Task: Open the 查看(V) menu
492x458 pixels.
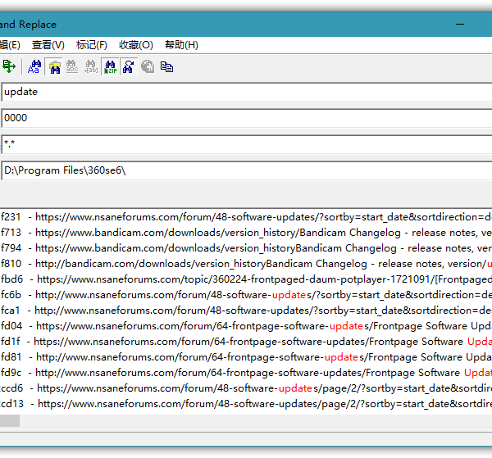Action: pyautogui.click(x=48, y=45)
